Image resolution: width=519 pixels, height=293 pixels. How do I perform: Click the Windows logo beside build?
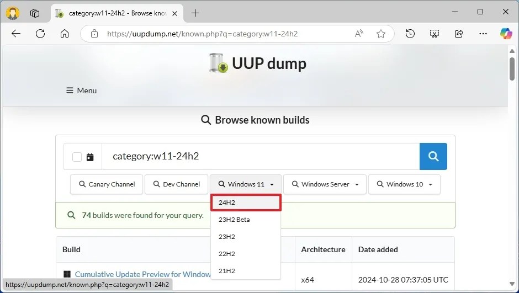coord(67,274)
